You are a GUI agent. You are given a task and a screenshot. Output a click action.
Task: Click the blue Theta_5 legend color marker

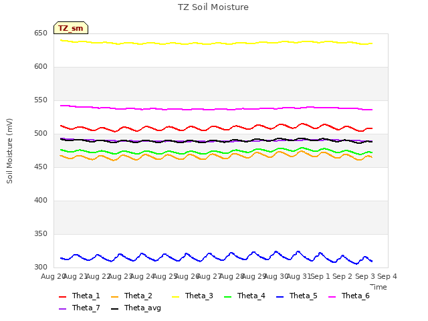[280, 297]
